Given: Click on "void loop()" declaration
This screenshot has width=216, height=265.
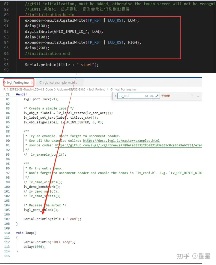Looking at the screenshot, I should [26, 233].
